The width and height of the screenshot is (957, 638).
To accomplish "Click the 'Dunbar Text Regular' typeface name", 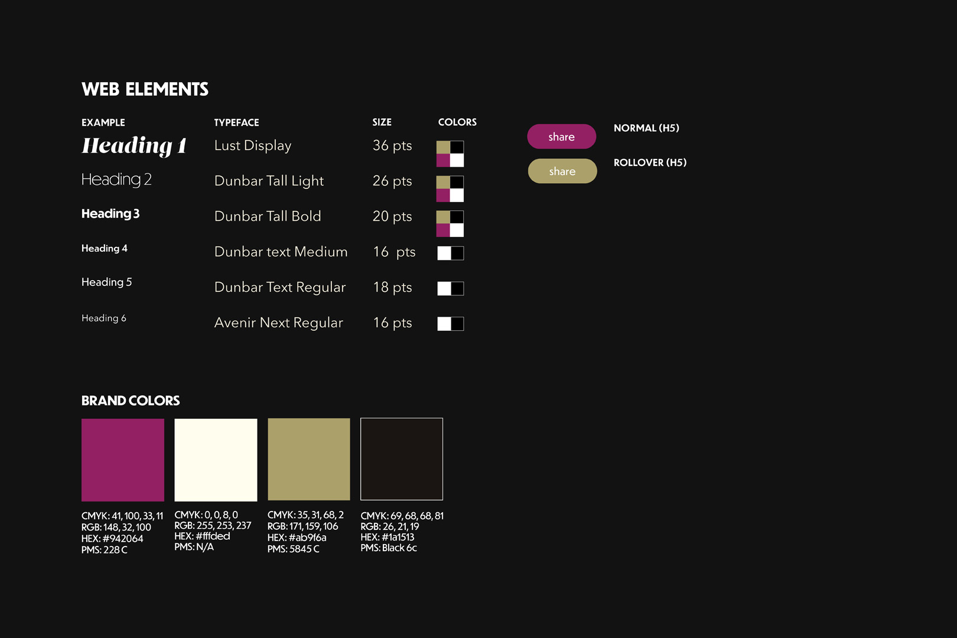I will [x=280, y=287].
